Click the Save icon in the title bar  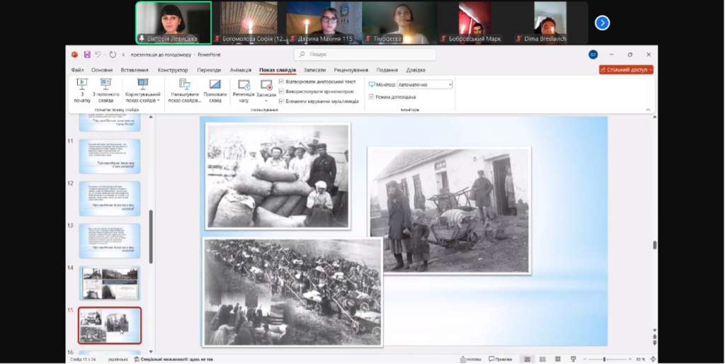[x=87, y=55]
